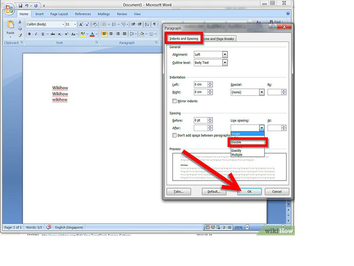Screen dimensions: 354x266
Task: Click the Default... button
Action: coord(214,191)
